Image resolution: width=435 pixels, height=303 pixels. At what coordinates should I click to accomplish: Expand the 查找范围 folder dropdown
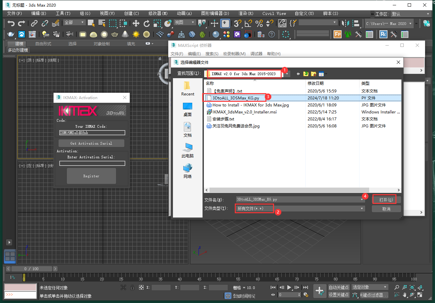287,74
